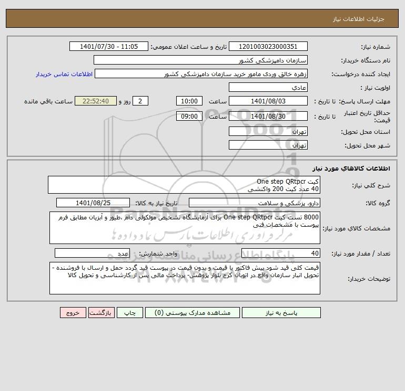Click buyer notes box قیمت کلی قید شود
The height and width of the screenshot is (391, 405).
[185, 278]
